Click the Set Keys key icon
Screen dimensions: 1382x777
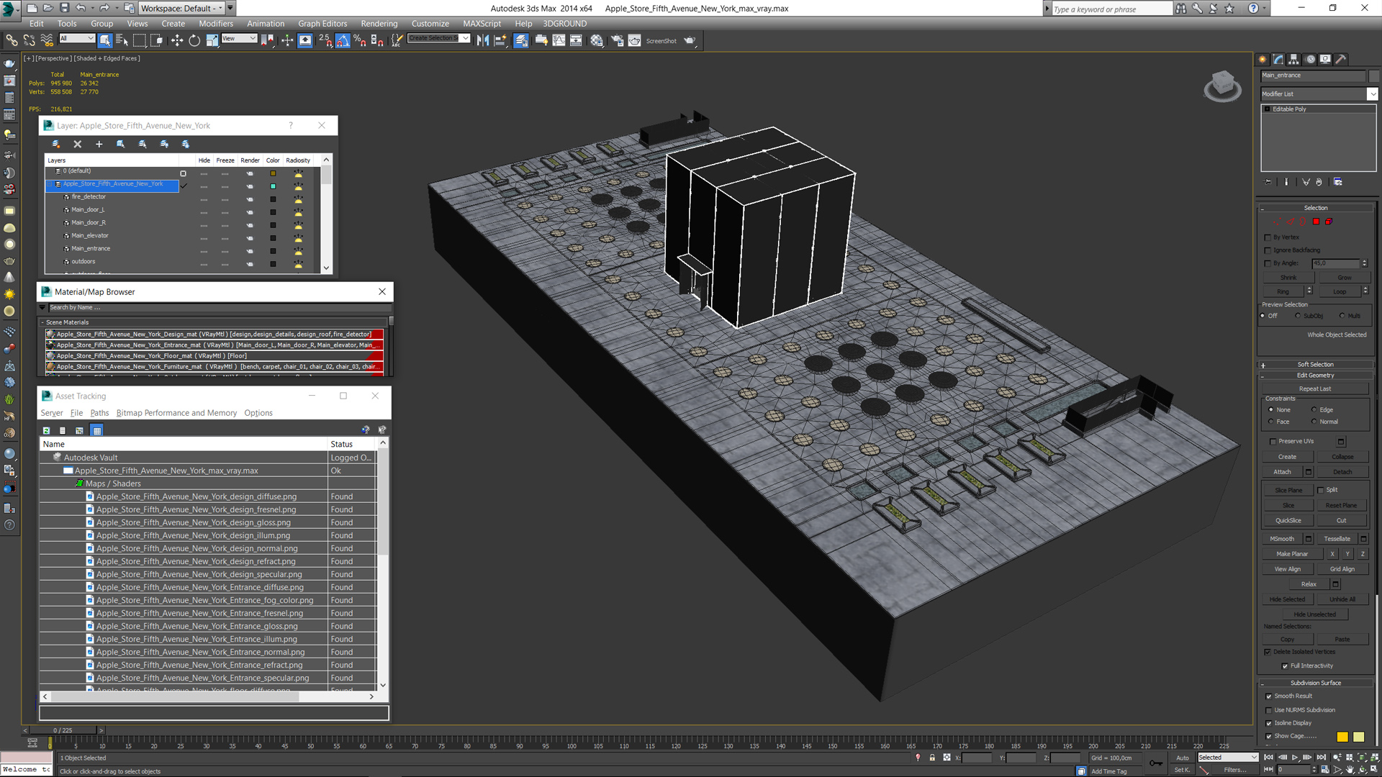1156,763
